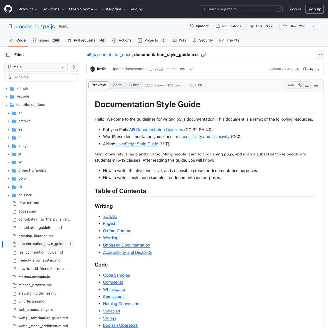Open the Raw file view
Viewport: 328px width, 328px height.
[291, 85]
